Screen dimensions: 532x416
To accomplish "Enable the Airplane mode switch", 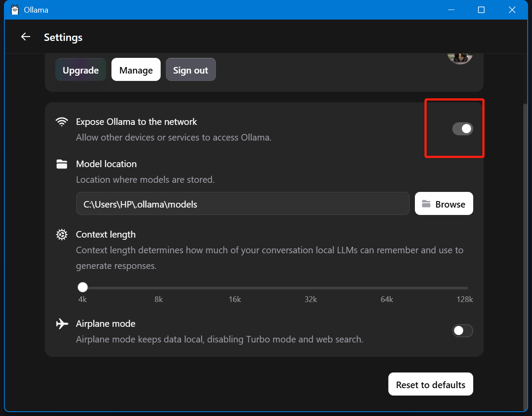I will point(463,331).
